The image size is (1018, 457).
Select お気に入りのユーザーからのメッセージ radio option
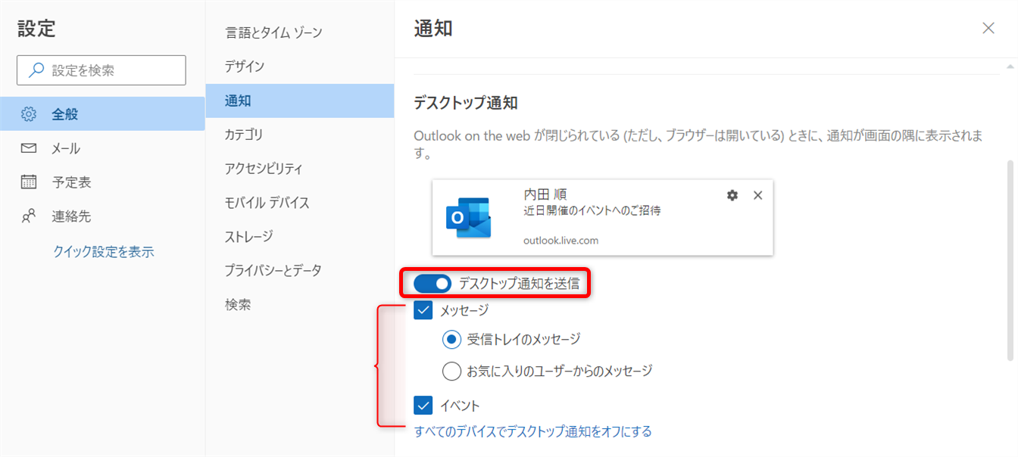coord(451,371)
